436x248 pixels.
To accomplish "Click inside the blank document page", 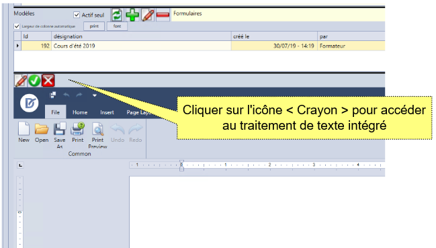I will pyautogui.click(x=257, y=212).
